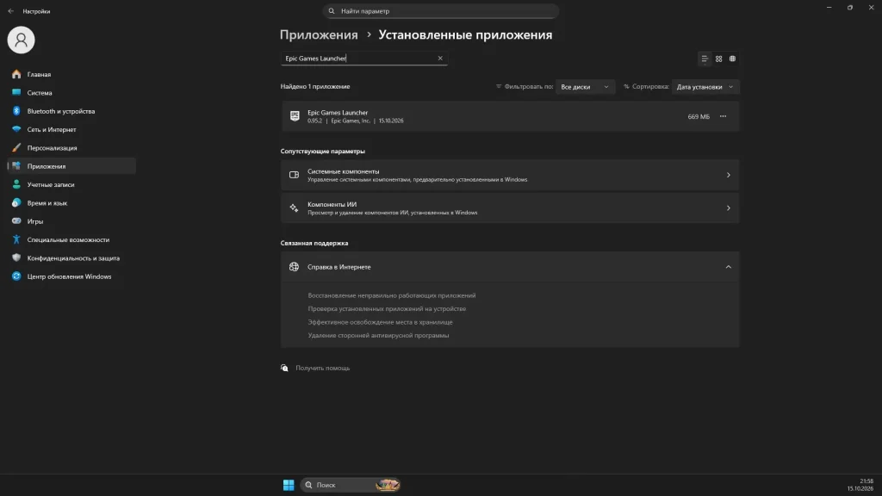Click the taskbar Поиск box
This screenshot has width=882, height=496.
point(351,485)
